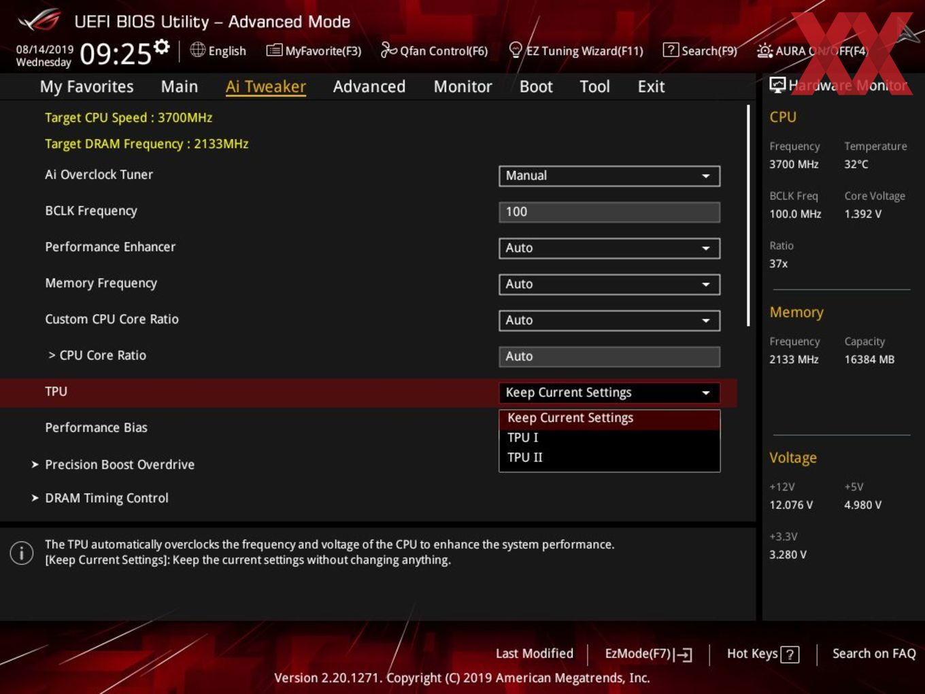Viewport: 925px width, 694px height.
Task: Select the Ai Tweaker tab
Action: click(266, 86)
